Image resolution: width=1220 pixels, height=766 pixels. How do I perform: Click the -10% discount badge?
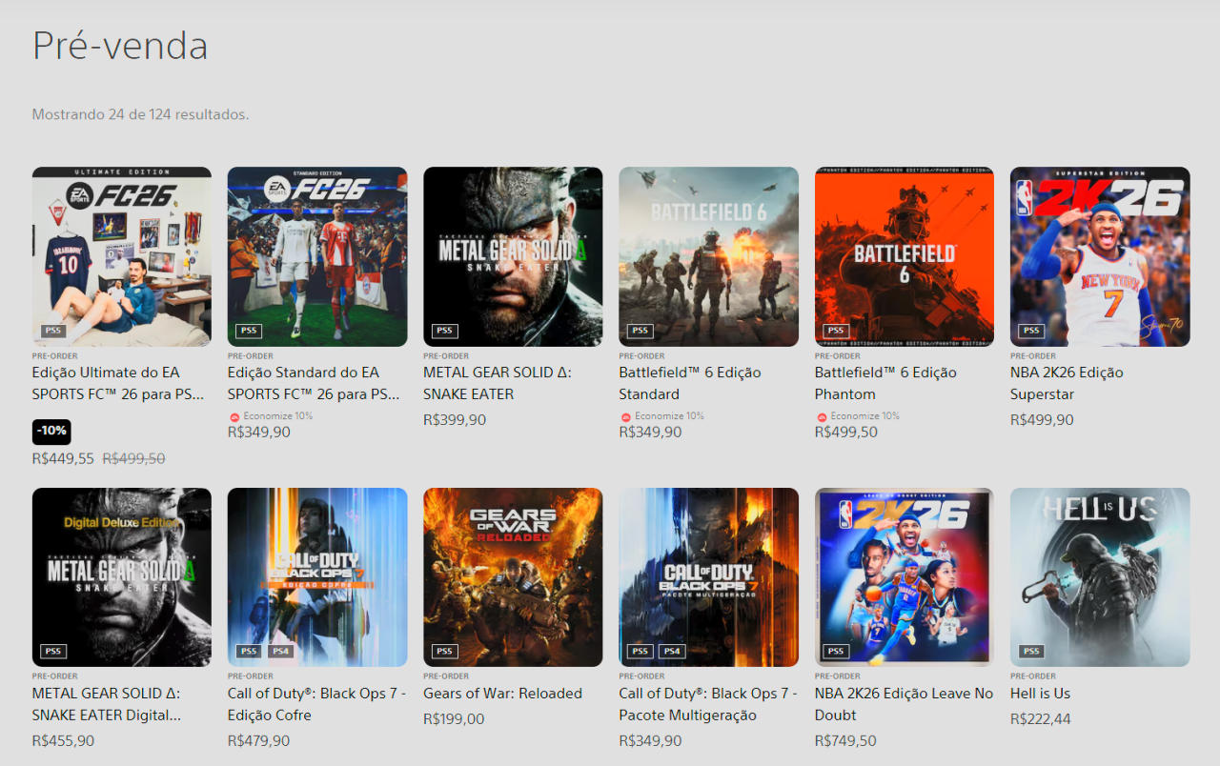51,431
